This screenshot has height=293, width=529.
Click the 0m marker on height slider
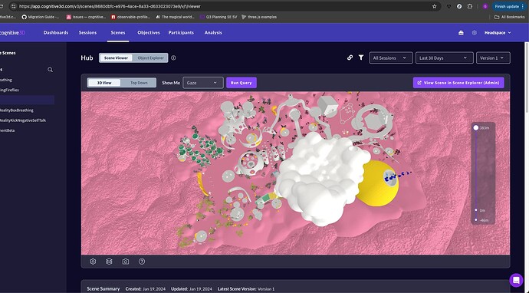[x=476, y=210]
